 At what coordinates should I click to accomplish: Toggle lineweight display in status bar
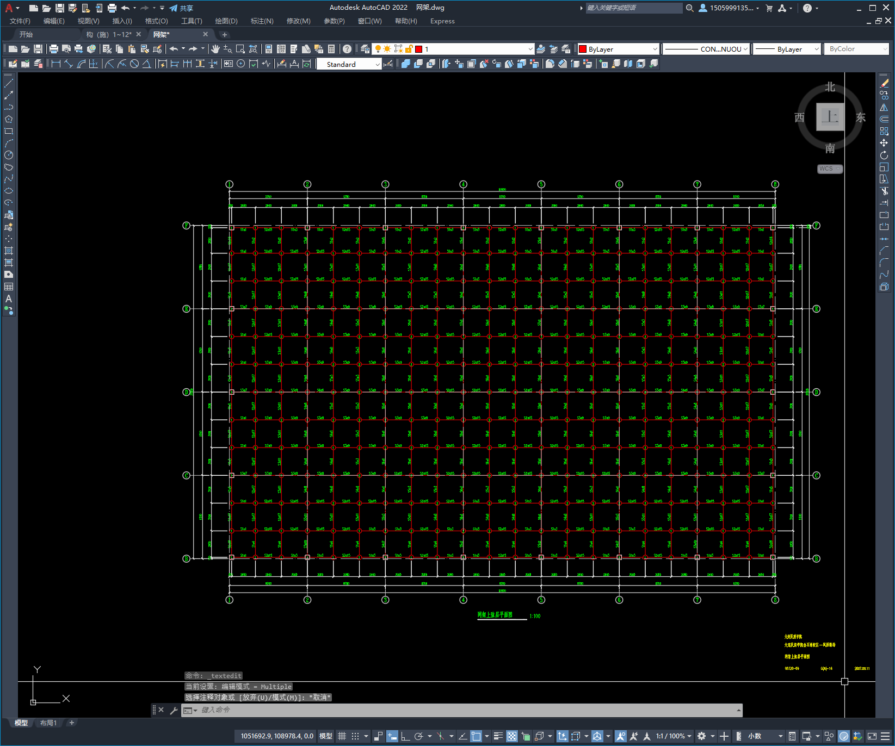(x=498, y=736)
